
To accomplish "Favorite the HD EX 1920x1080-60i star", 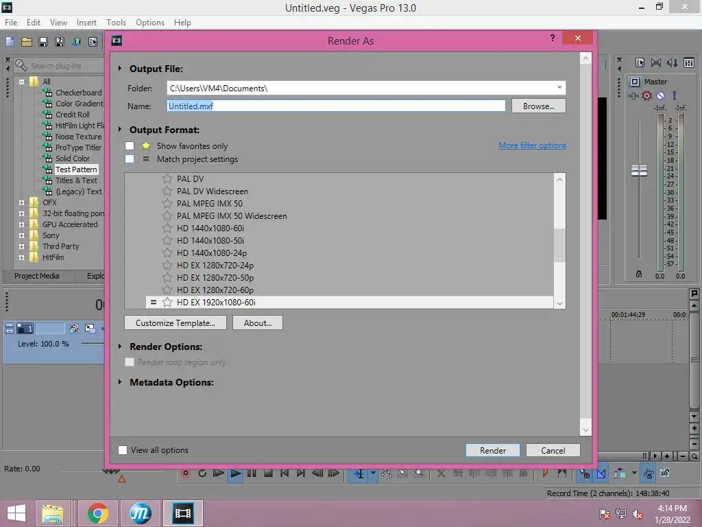I will tap(167, 303).
